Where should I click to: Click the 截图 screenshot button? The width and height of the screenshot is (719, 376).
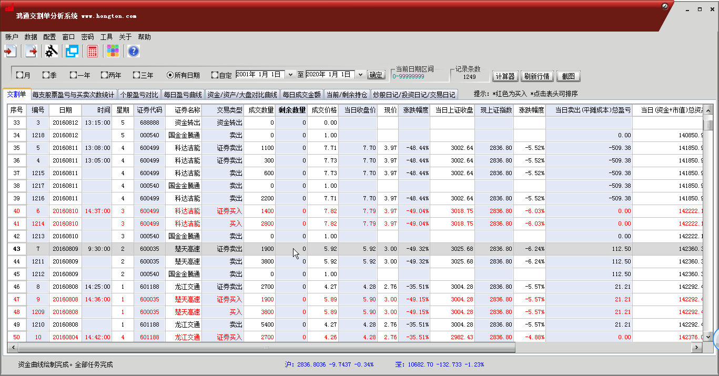pyautogui.click(x=569, y=76)
